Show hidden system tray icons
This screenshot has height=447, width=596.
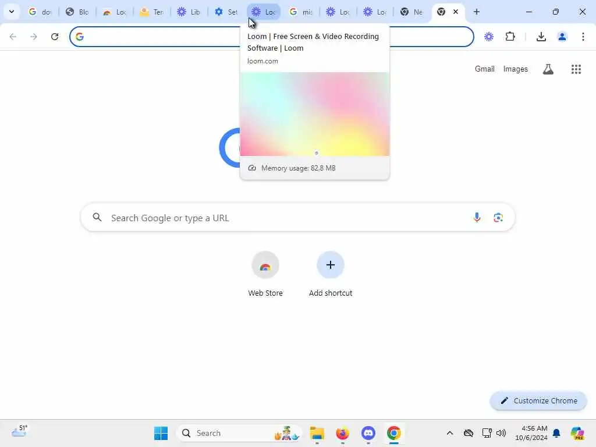pos(450,433)
